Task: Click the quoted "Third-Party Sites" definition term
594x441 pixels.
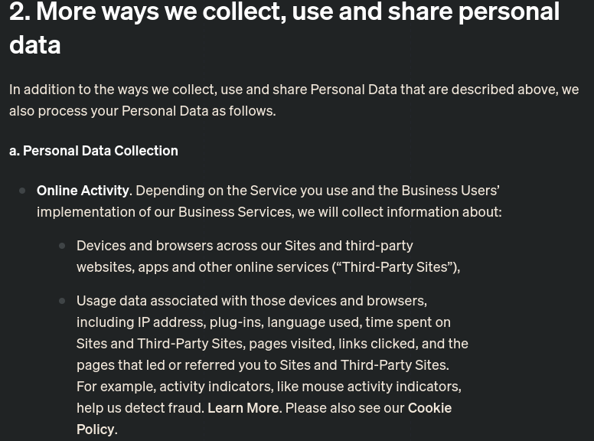Action: click(394, 266)
